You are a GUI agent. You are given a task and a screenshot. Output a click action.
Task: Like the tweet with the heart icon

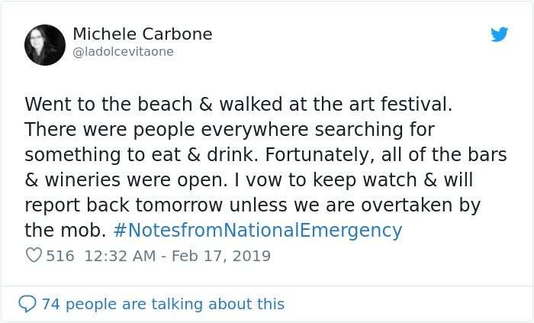coord(34,256)
